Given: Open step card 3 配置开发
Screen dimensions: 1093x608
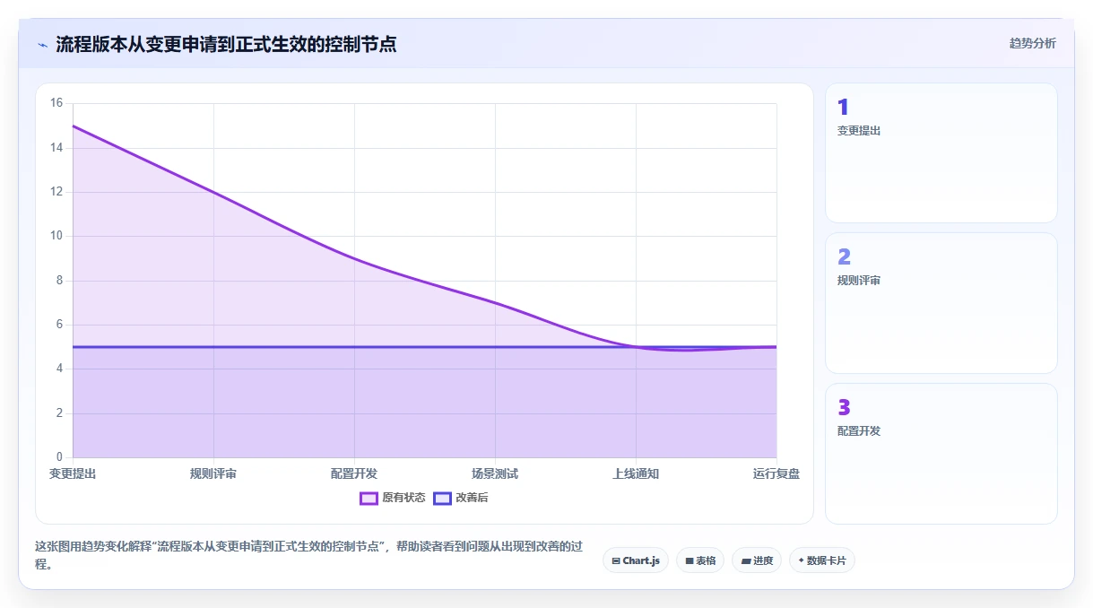Looking at the screenshot, I should tap(941, 454).
